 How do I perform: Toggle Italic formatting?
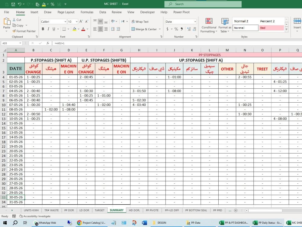(x=48, y=29)
